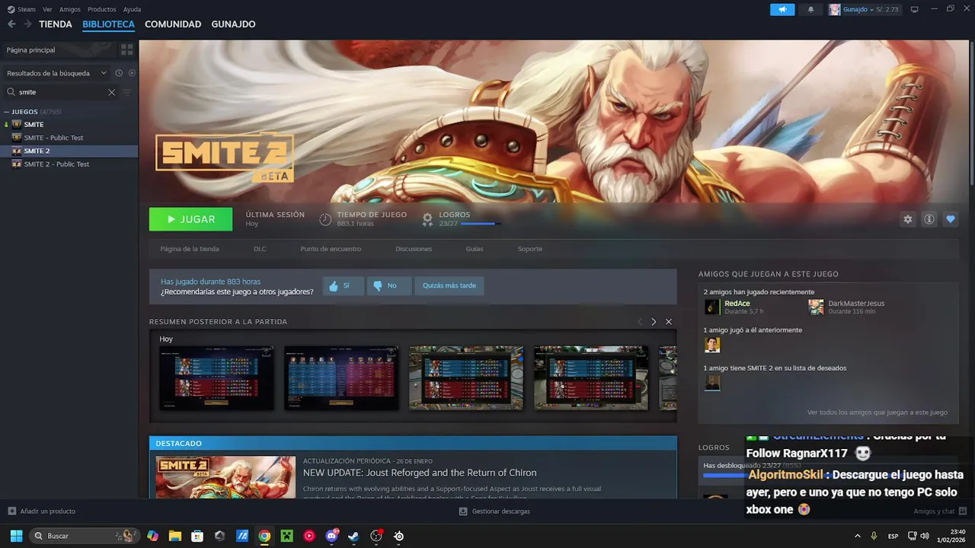Sort library by recent activity clock icon
The height and width of the screenshot is (548, 975).
click(119, 73)
